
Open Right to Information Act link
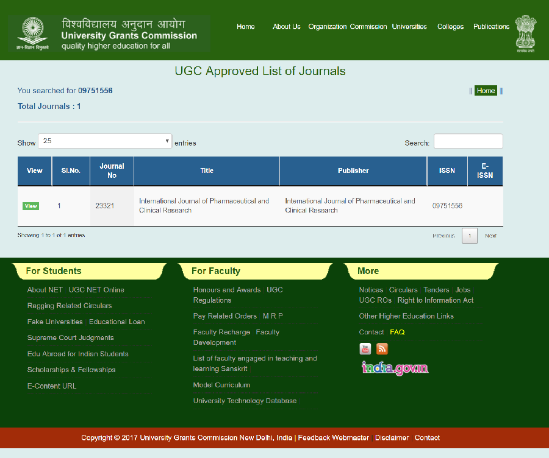click(x=435, y=300)
